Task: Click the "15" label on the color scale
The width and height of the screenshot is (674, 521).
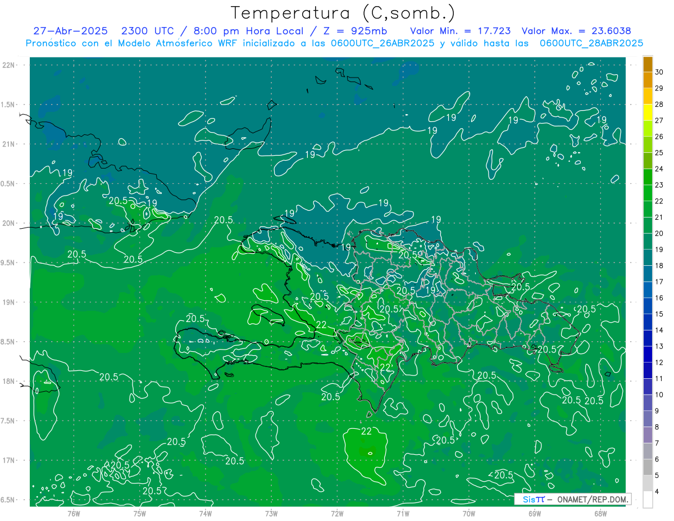Action: (x=659, y=314)
